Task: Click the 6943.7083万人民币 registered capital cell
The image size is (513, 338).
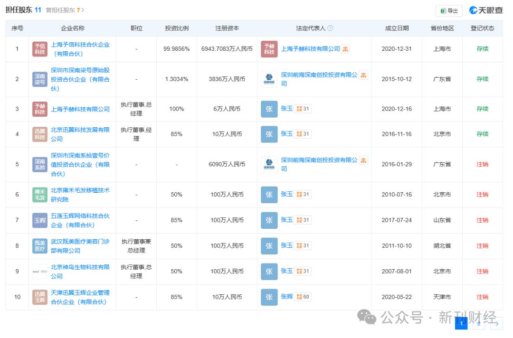Action: [x=227, y=49]
